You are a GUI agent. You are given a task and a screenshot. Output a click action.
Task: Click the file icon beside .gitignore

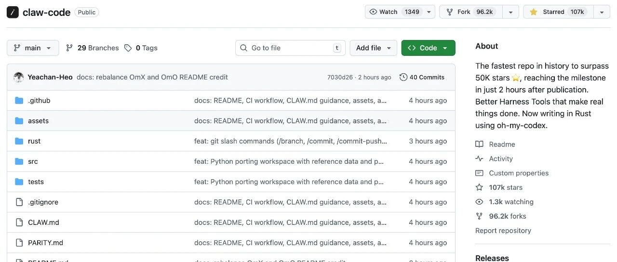[x=19, y=202]
